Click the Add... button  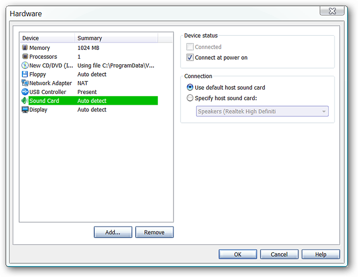tap(113, 232)
